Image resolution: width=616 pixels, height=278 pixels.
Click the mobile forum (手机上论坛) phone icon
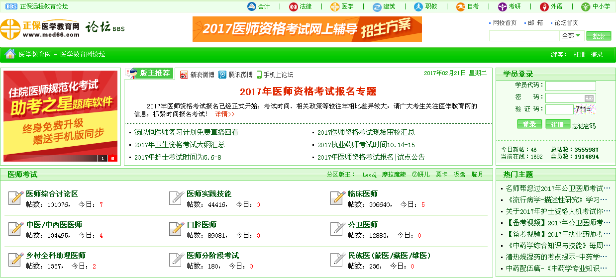coord(259,75)
